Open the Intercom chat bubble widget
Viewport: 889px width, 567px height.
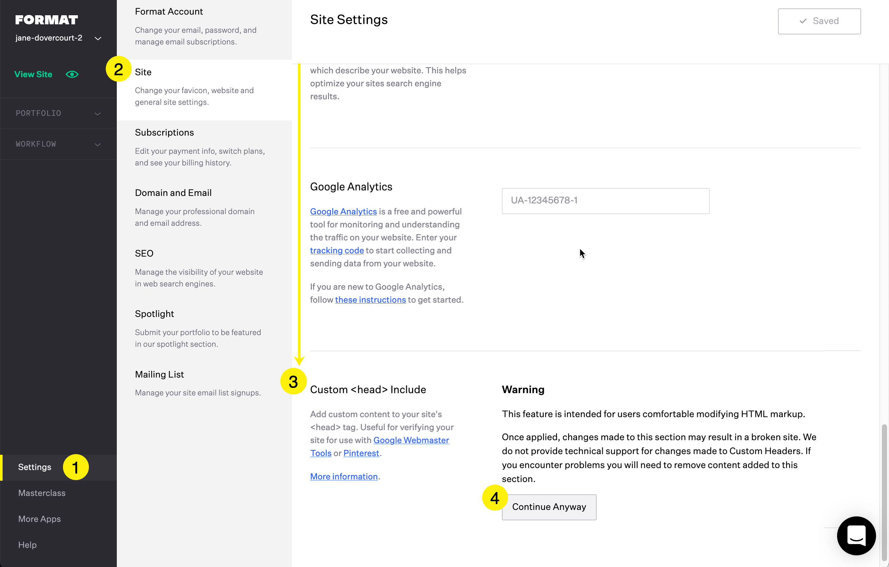856,536
